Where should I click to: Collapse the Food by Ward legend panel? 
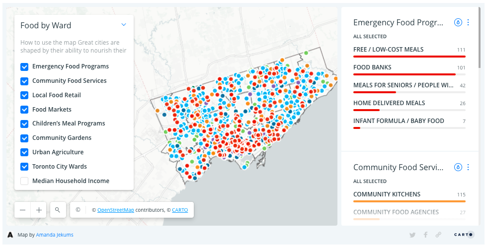[124, 24]
